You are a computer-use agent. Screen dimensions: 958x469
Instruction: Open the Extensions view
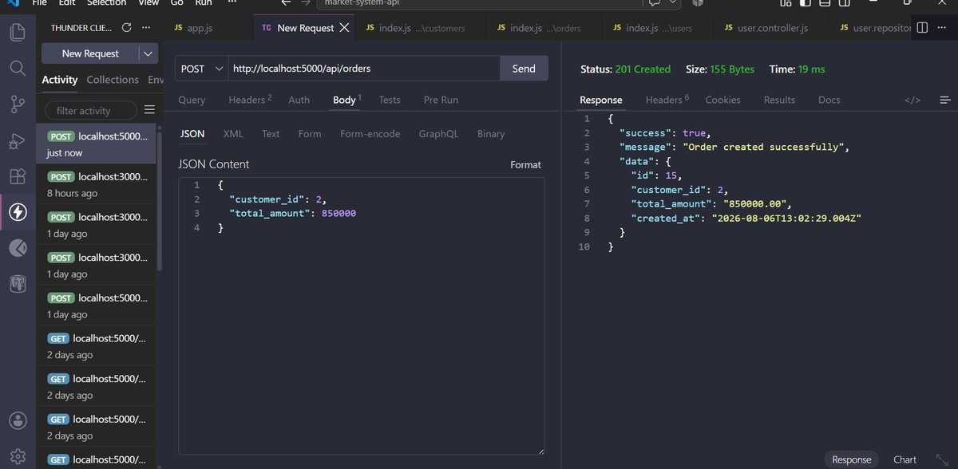[17, 176]
